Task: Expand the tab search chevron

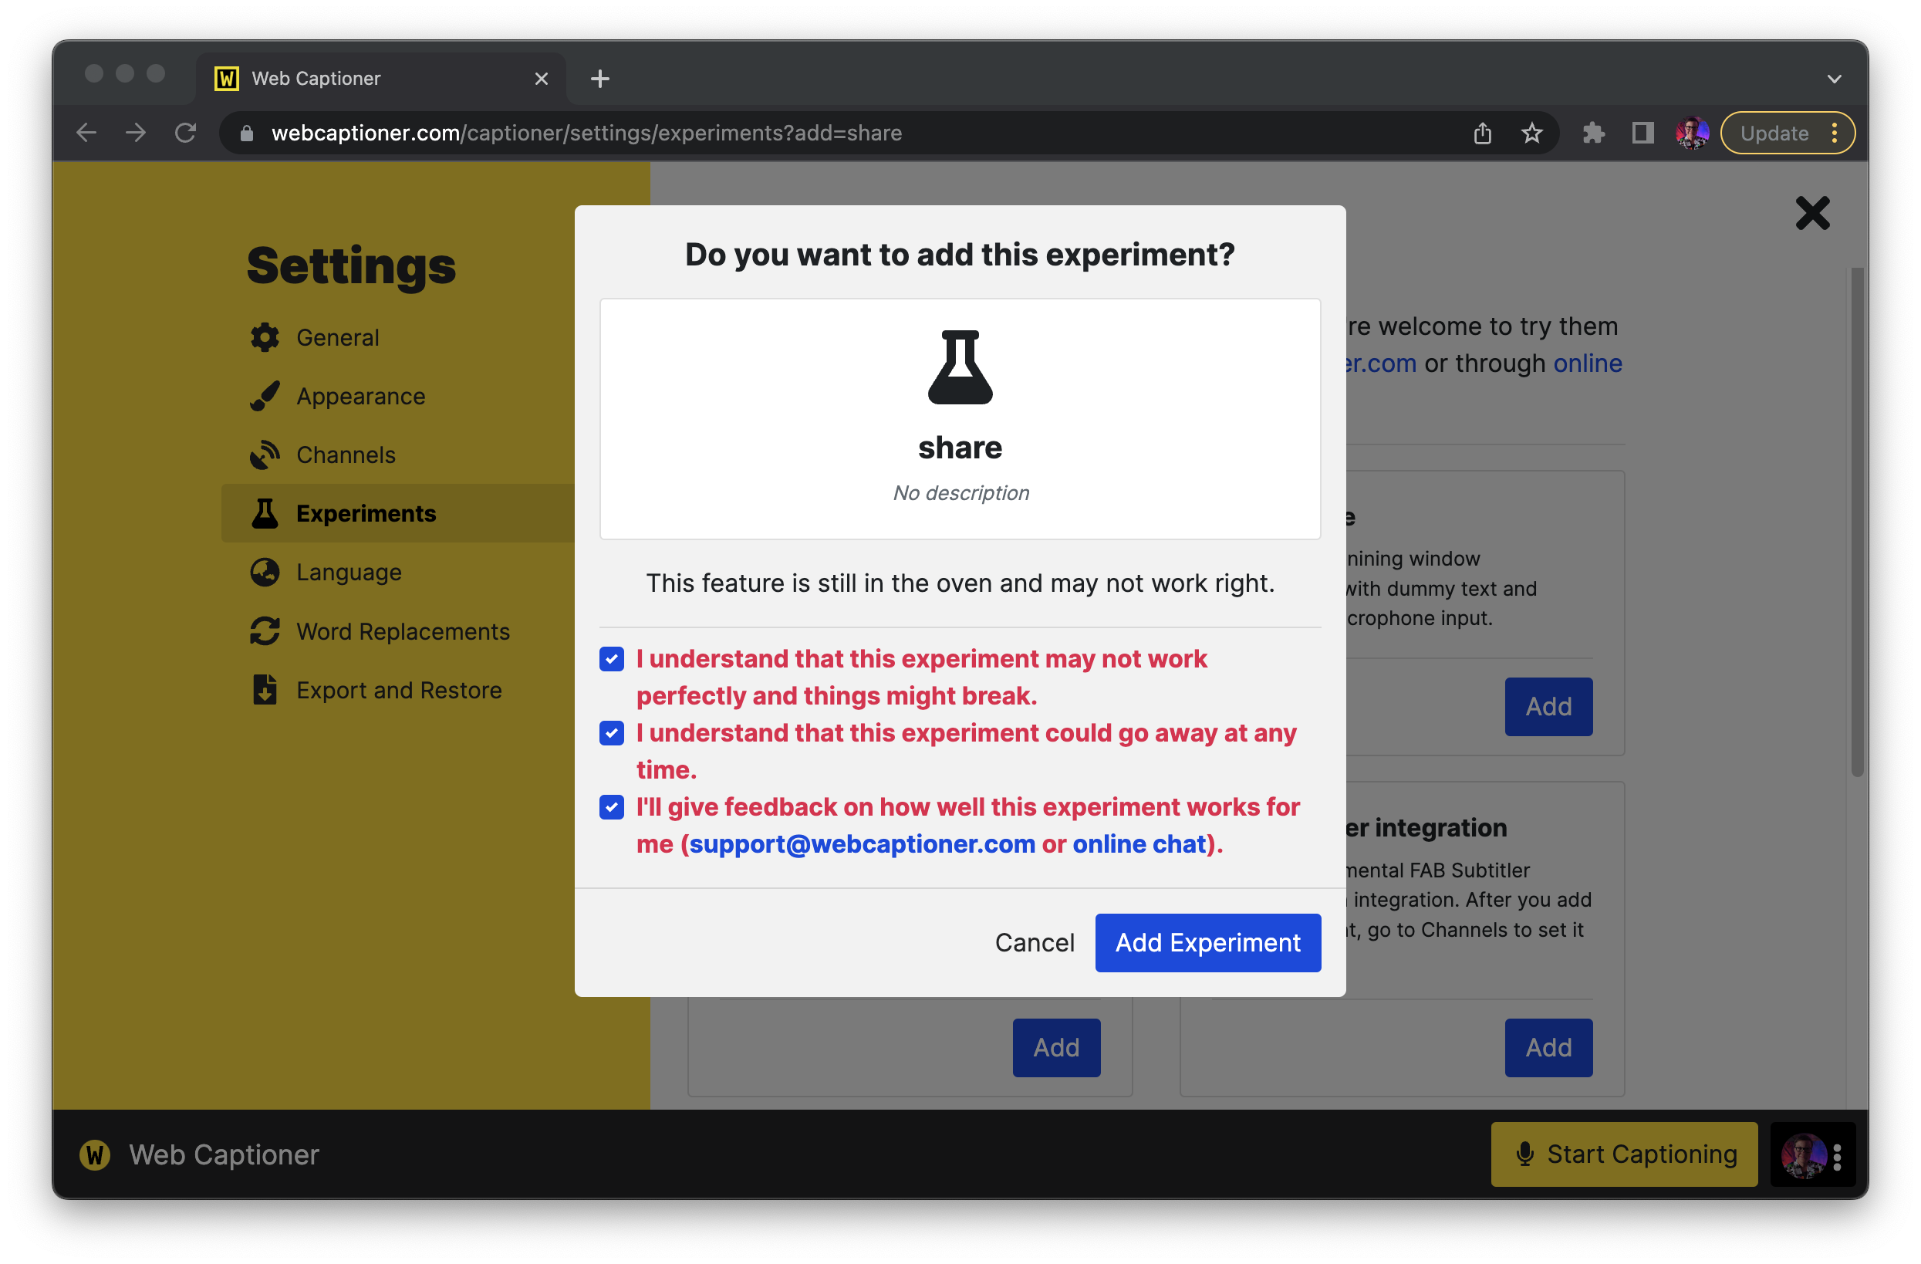Action: (x=1834, y=78)
